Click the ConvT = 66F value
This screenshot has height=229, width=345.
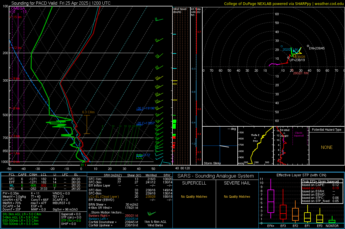coord(39,200)
